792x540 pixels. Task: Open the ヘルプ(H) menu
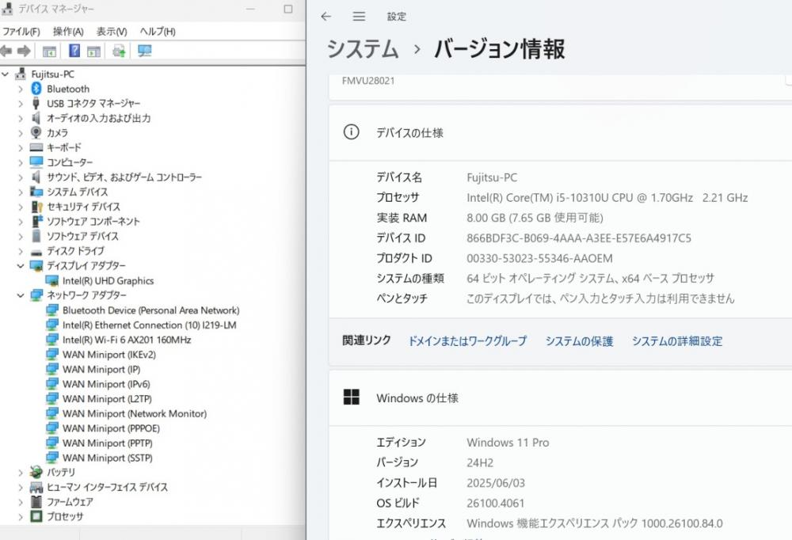(158, 32)
